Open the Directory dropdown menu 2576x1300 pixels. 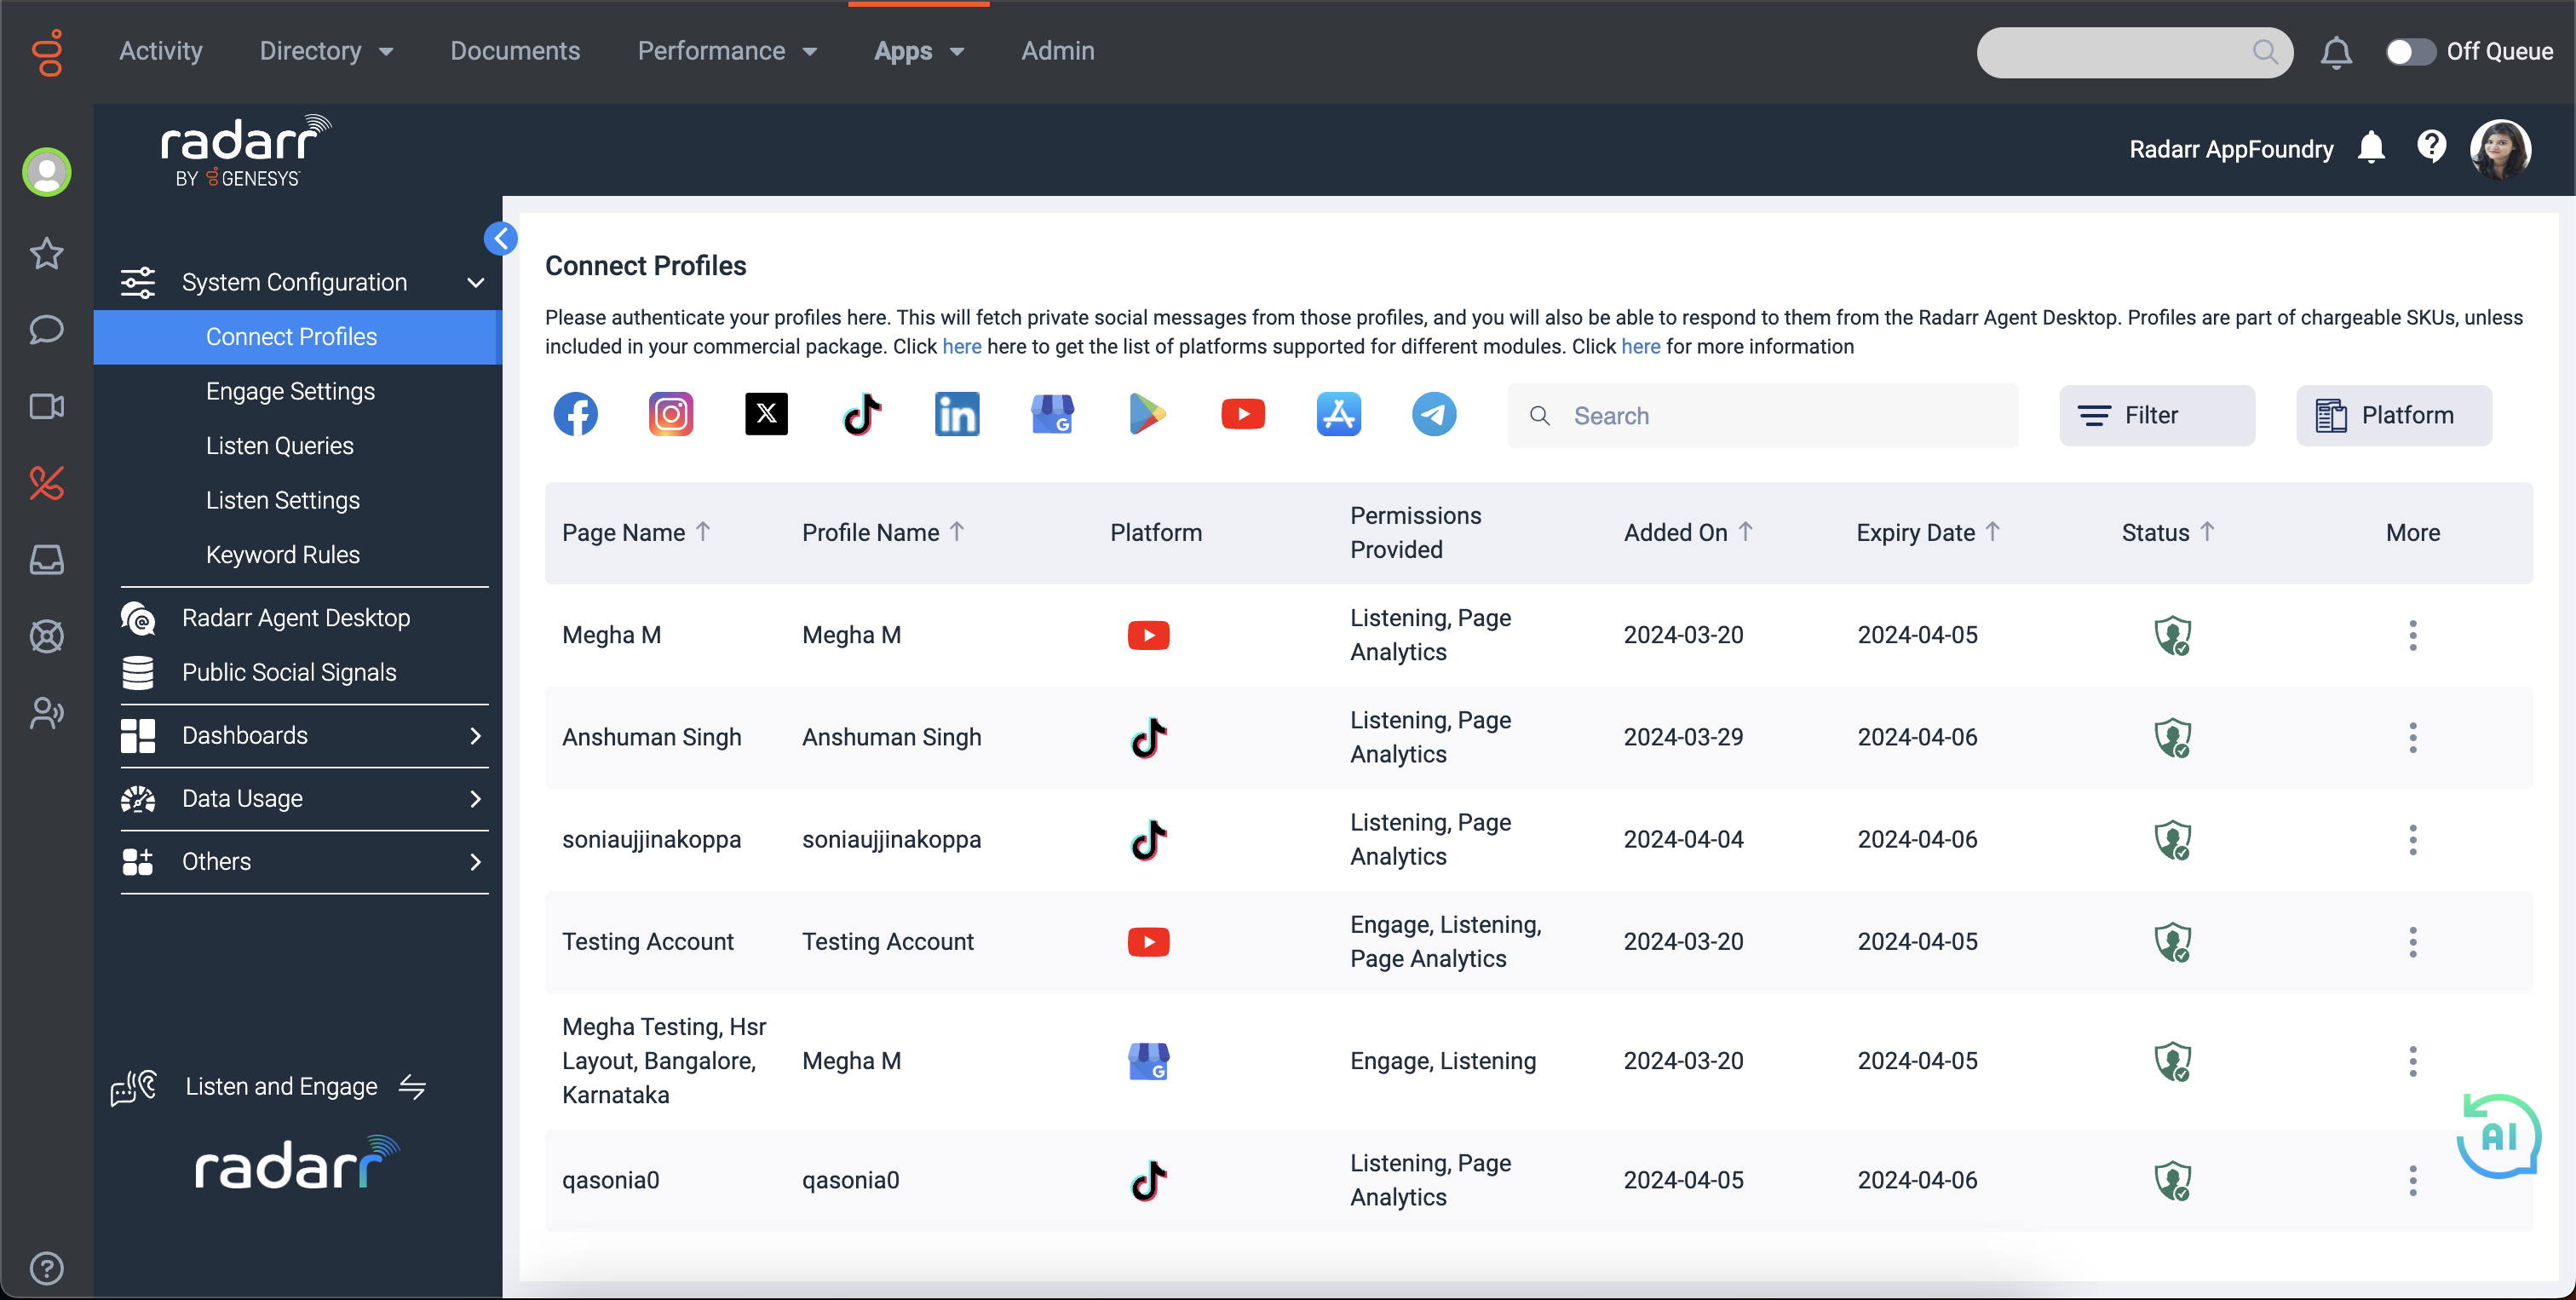coord(326,51)
